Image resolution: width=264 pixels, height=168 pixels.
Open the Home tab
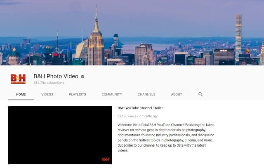(21, 94)
